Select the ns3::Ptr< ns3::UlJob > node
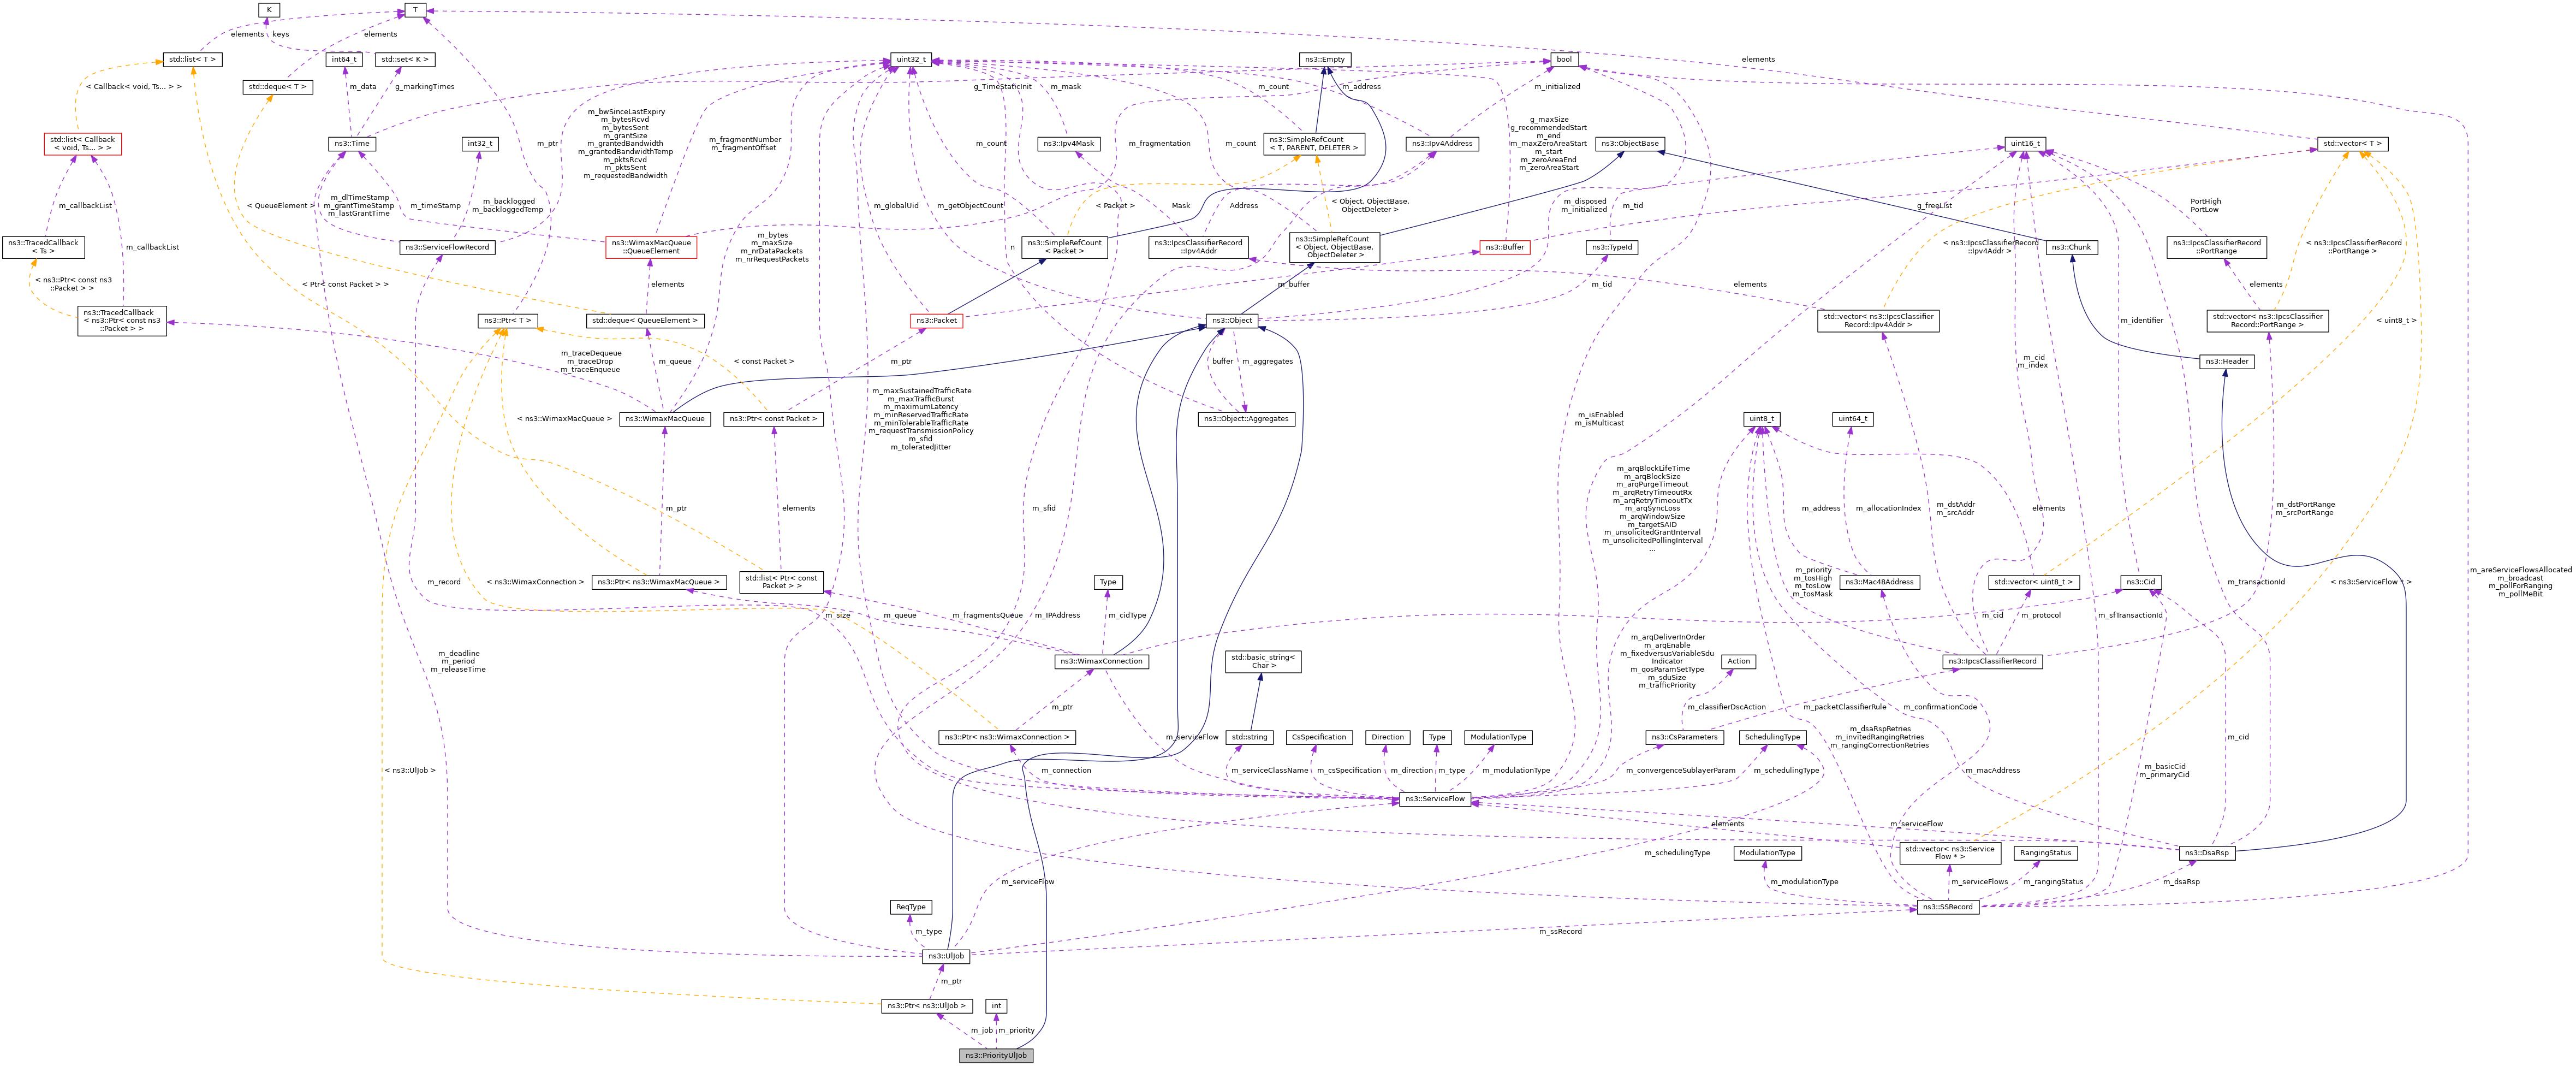 (x=926, y=1006)
